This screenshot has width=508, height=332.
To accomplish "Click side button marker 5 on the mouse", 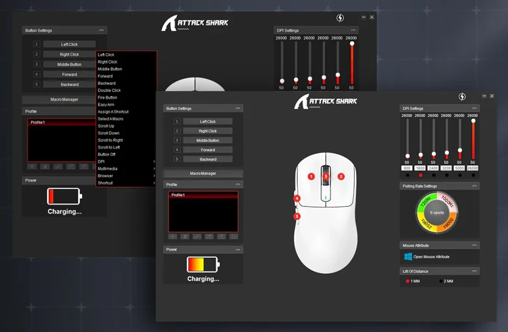I will pos(297,216).
